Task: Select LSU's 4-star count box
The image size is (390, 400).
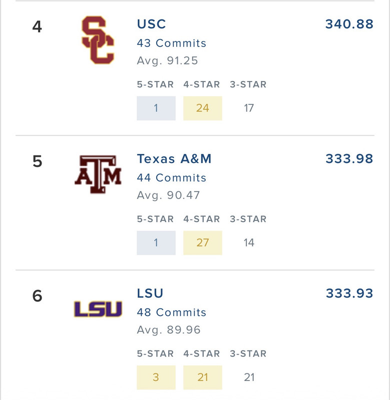Action: tap(203, 377)
